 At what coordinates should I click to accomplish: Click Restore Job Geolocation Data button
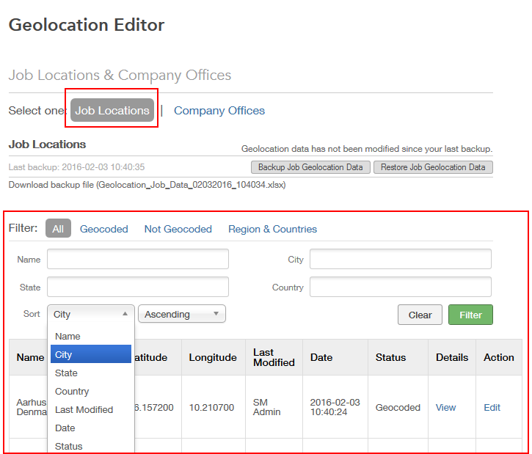pyautogui.click(x=433, y=167)
